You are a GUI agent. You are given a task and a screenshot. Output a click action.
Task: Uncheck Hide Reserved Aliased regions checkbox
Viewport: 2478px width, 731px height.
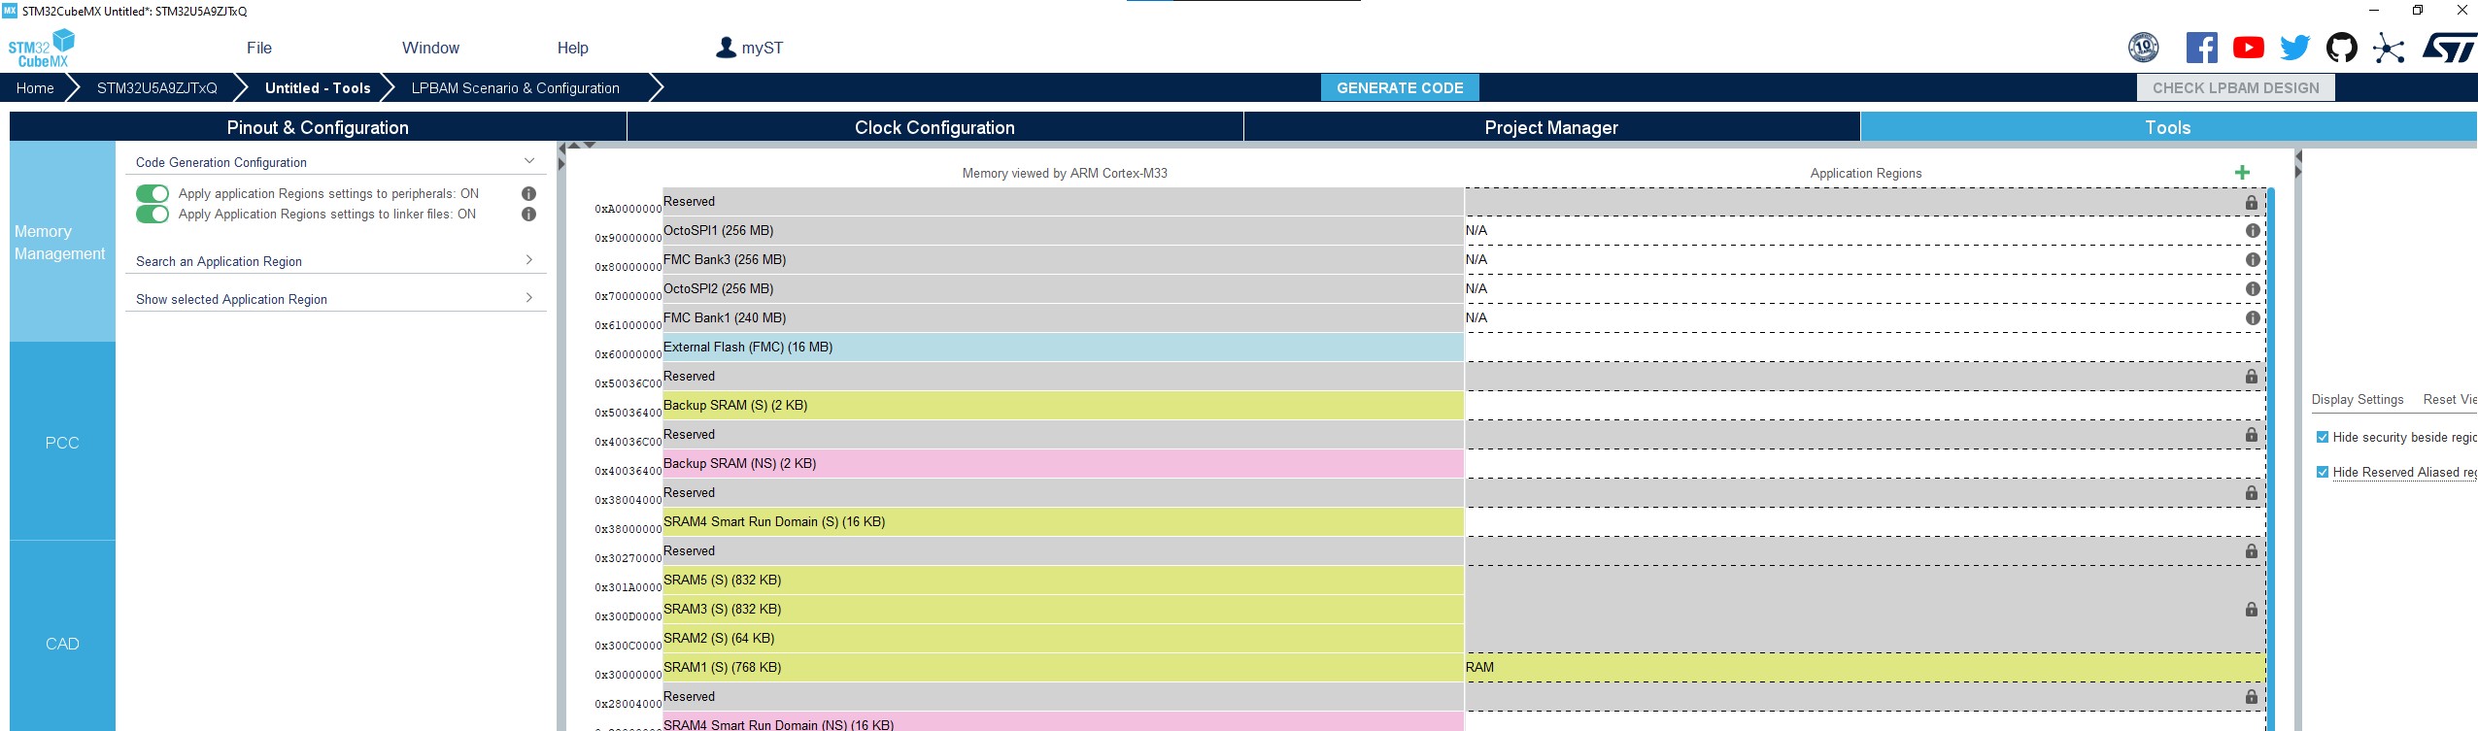pos(2322,473)
